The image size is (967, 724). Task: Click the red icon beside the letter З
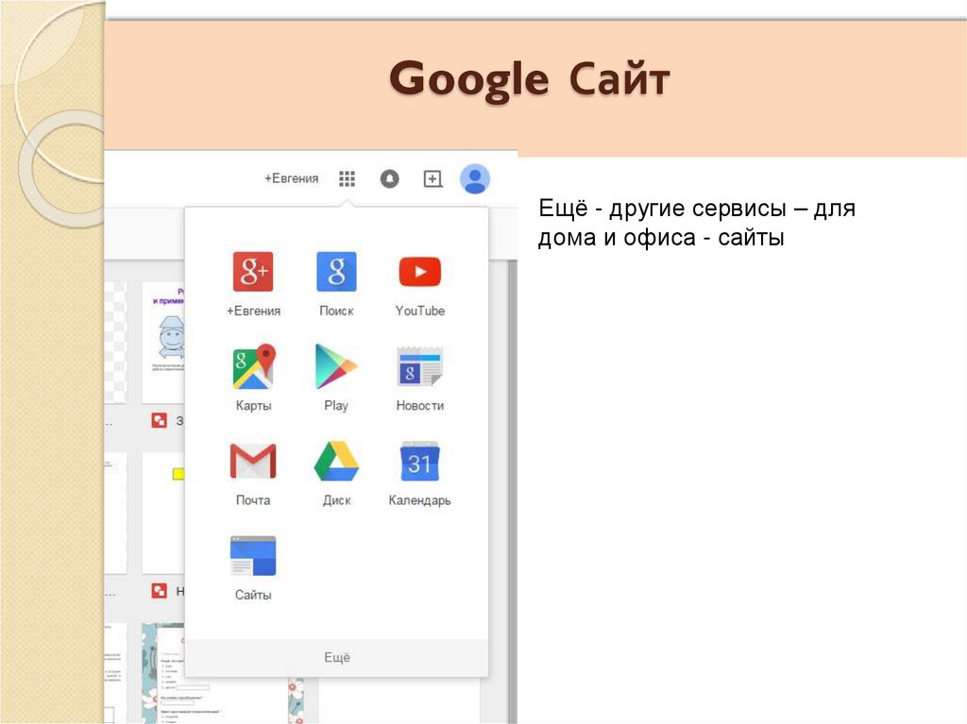(159, 421)
